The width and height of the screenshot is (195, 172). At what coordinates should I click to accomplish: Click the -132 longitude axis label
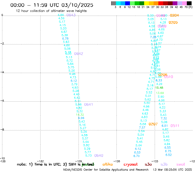[40, 161]
